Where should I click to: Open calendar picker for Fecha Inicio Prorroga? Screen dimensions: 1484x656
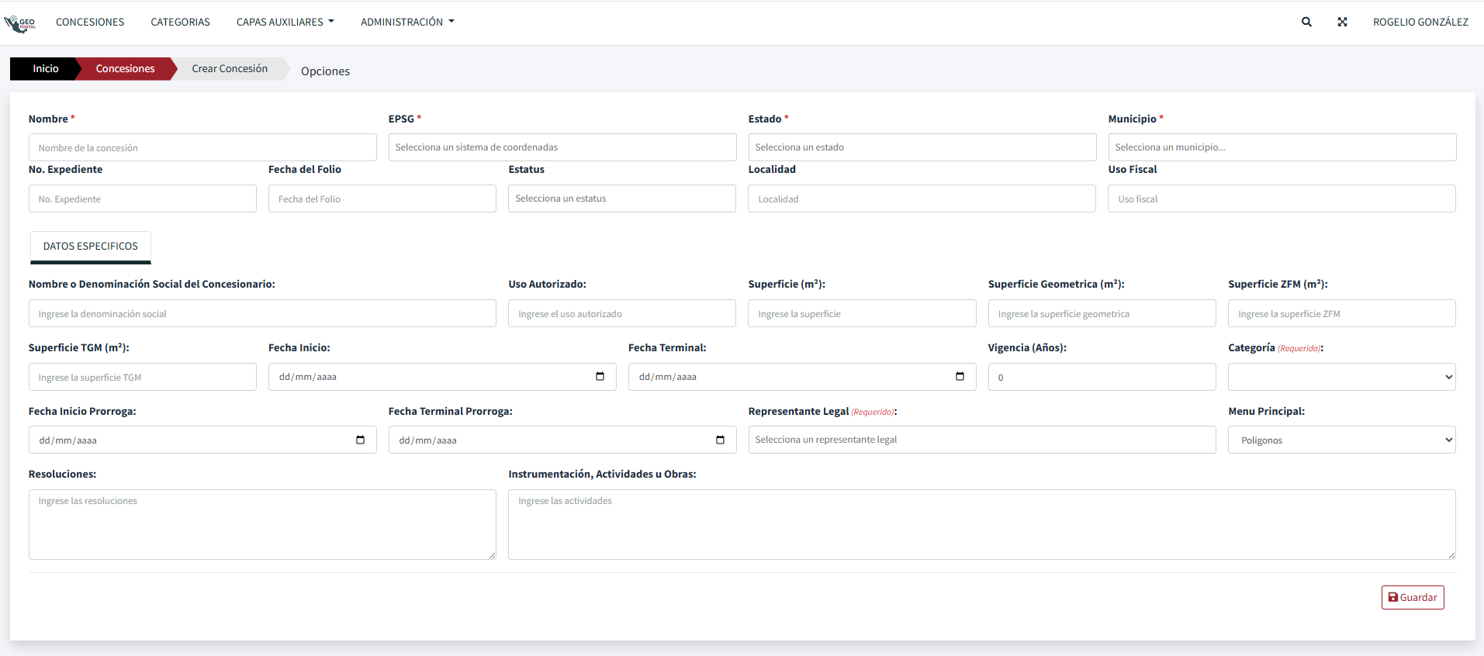[360, 440]
